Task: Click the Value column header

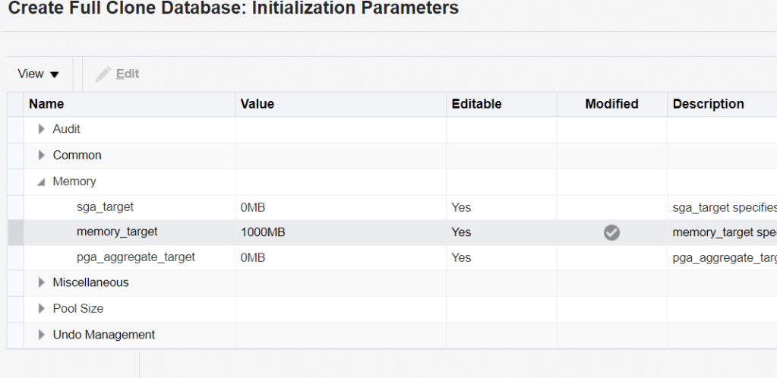Action: pos(257,104)
